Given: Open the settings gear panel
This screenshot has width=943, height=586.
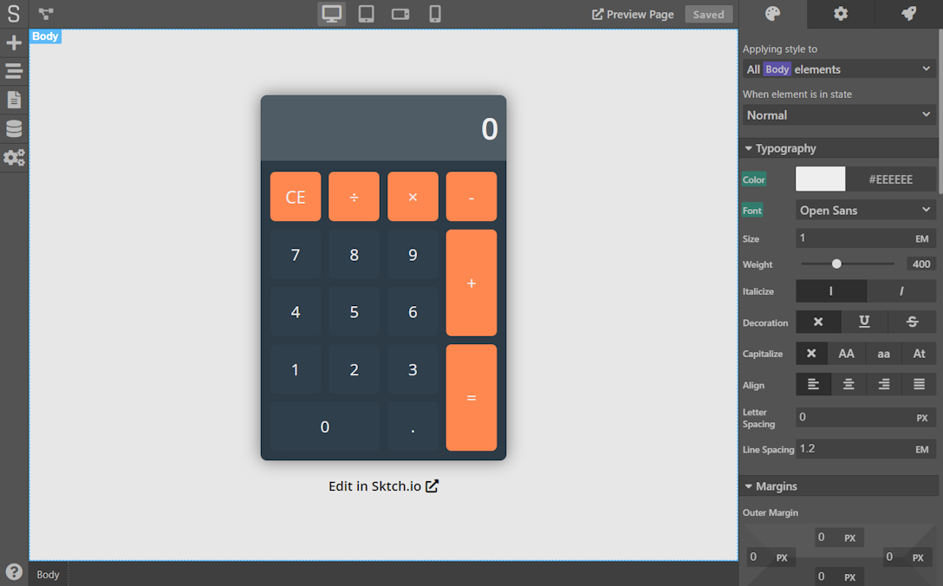Looking at the screenshot, I should pos(839,14).
